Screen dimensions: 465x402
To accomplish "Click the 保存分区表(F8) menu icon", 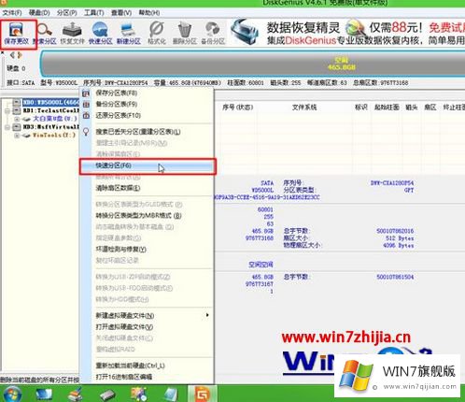I will [x=86, y=93].
